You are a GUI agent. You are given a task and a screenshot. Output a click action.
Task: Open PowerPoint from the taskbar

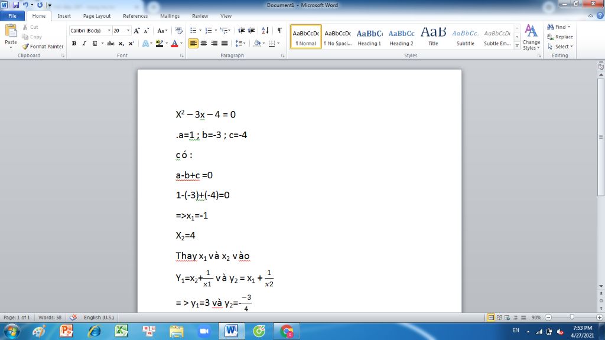(66, 331)
